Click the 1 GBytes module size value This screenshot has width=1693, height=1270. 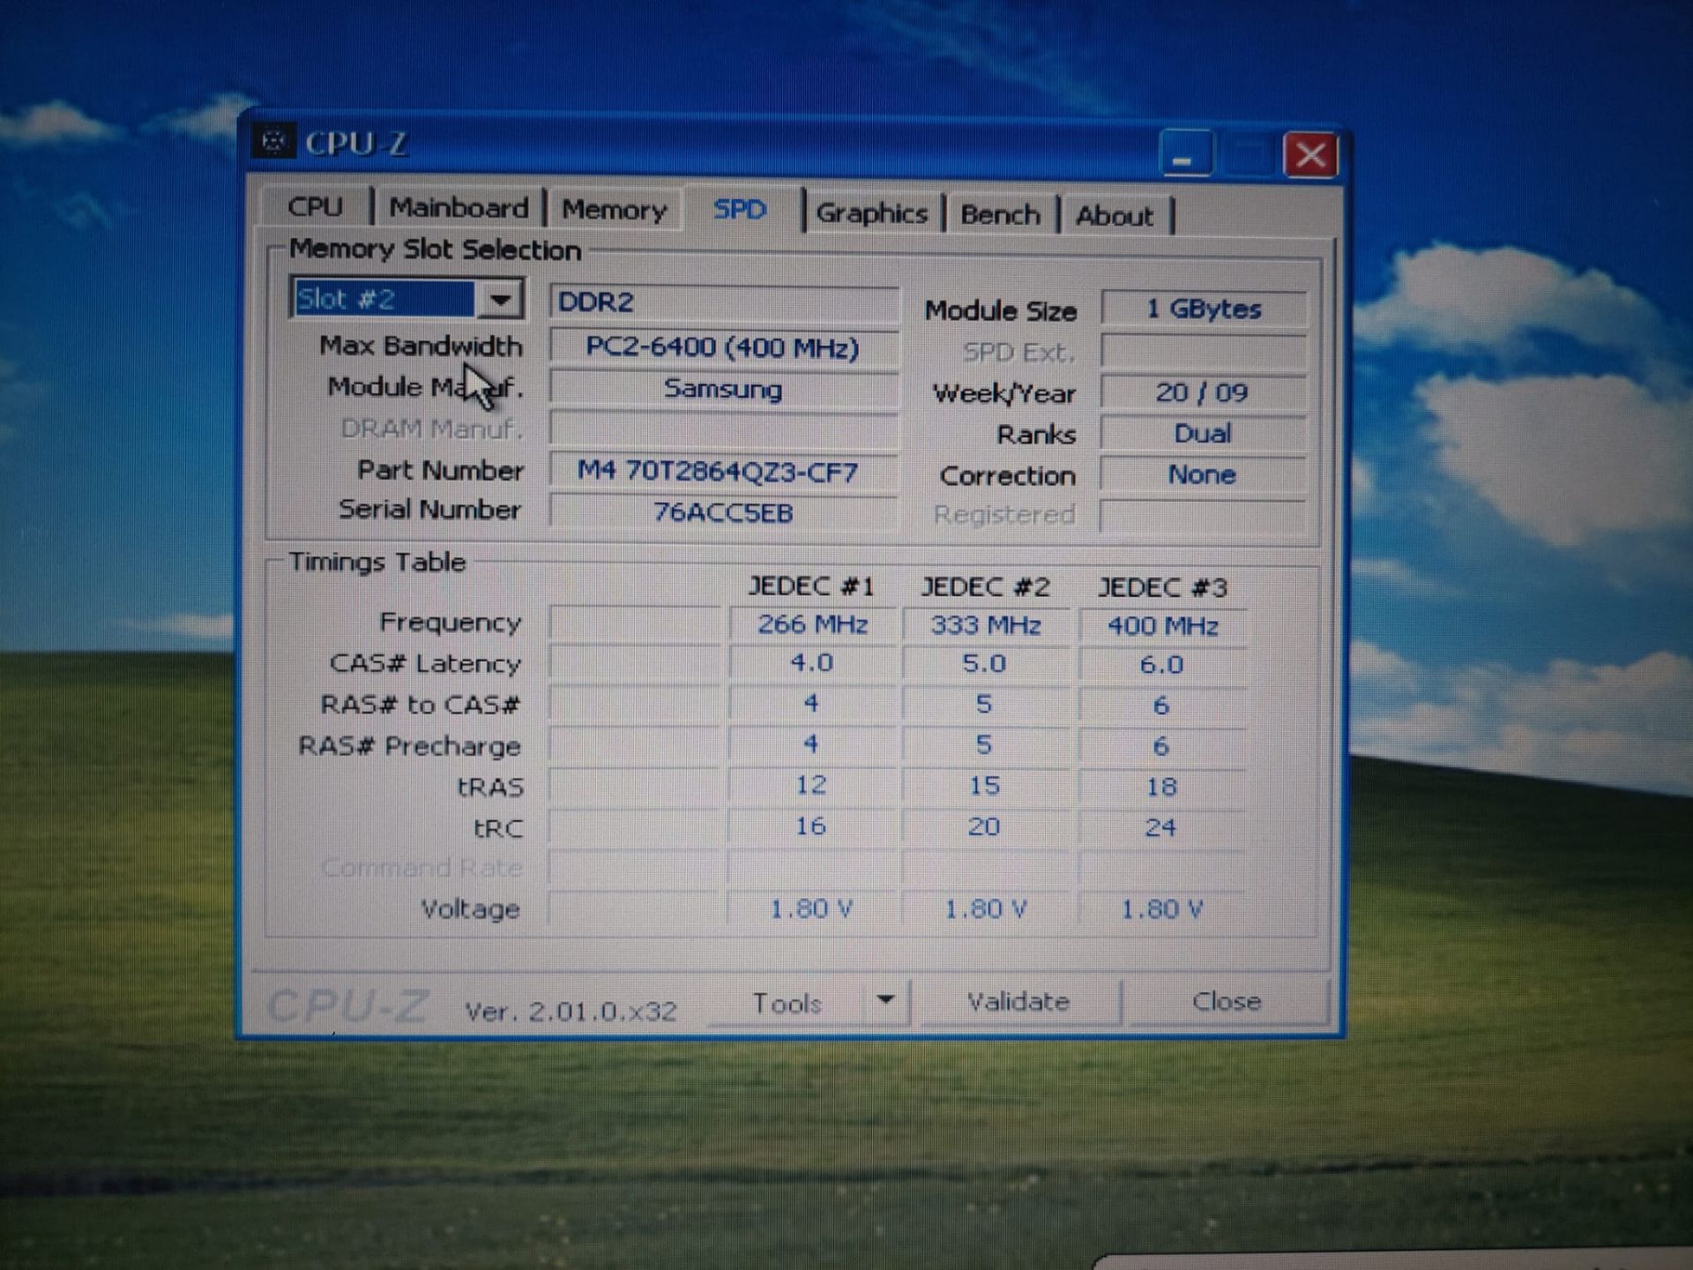tap(1204, 310)
